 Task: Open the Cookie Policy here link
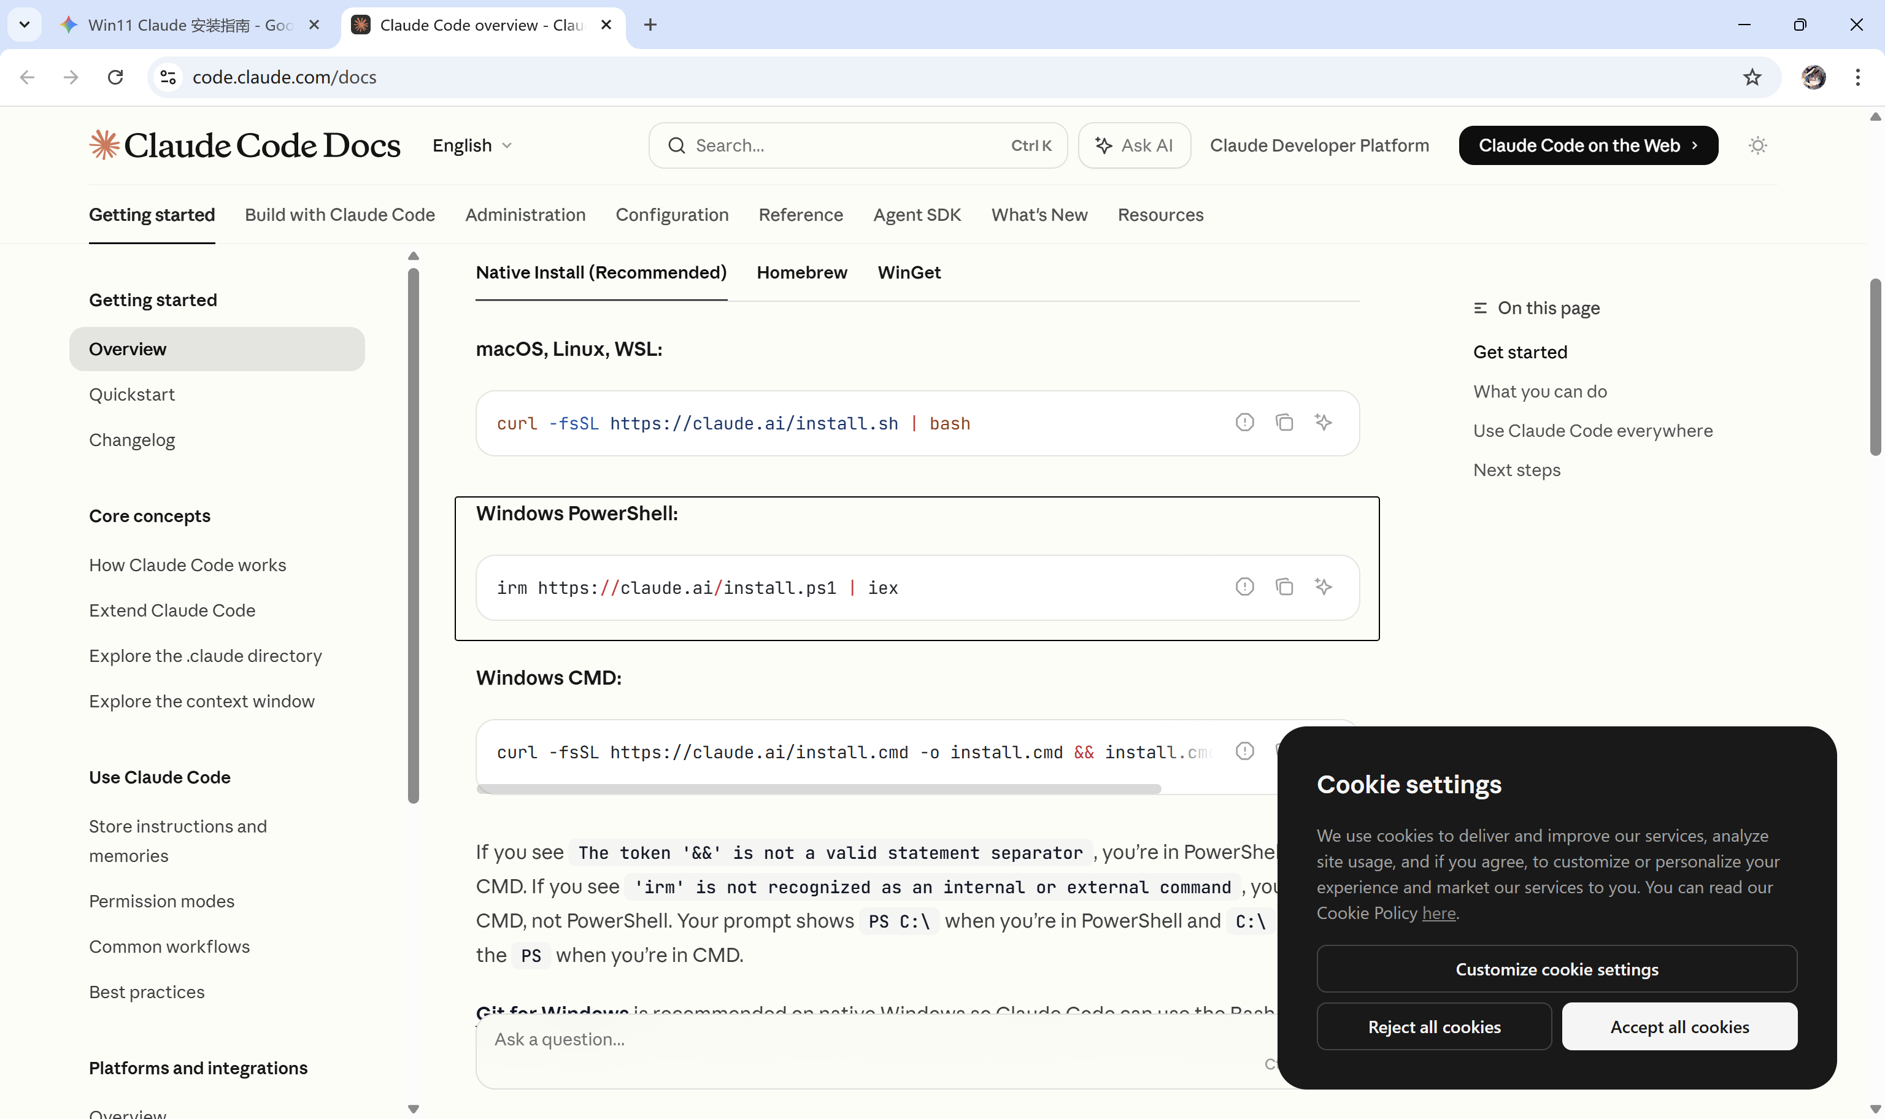1439,913
